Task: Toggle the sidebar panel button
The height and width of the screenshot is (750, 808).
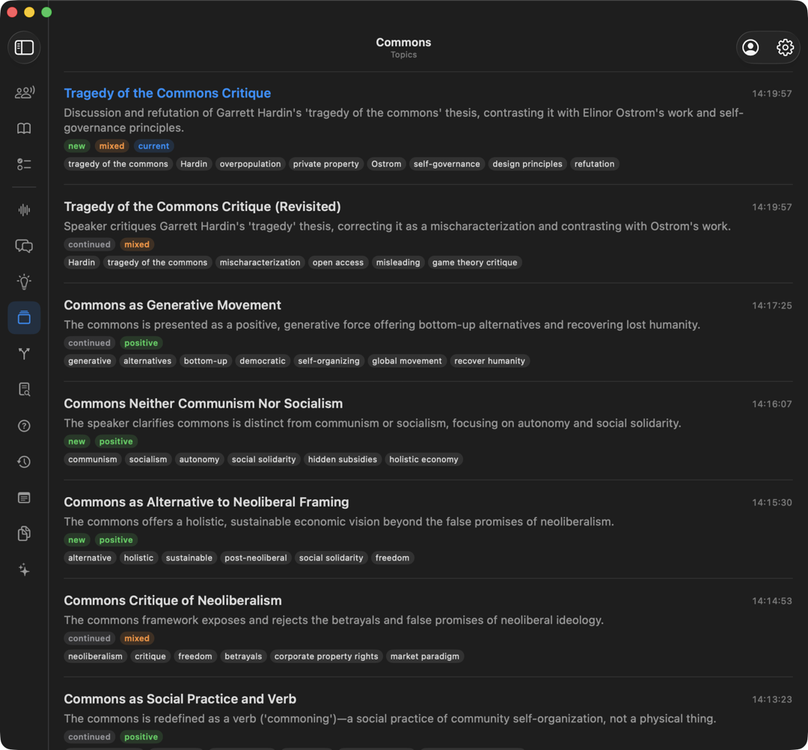Action: (x=24, y=47)
